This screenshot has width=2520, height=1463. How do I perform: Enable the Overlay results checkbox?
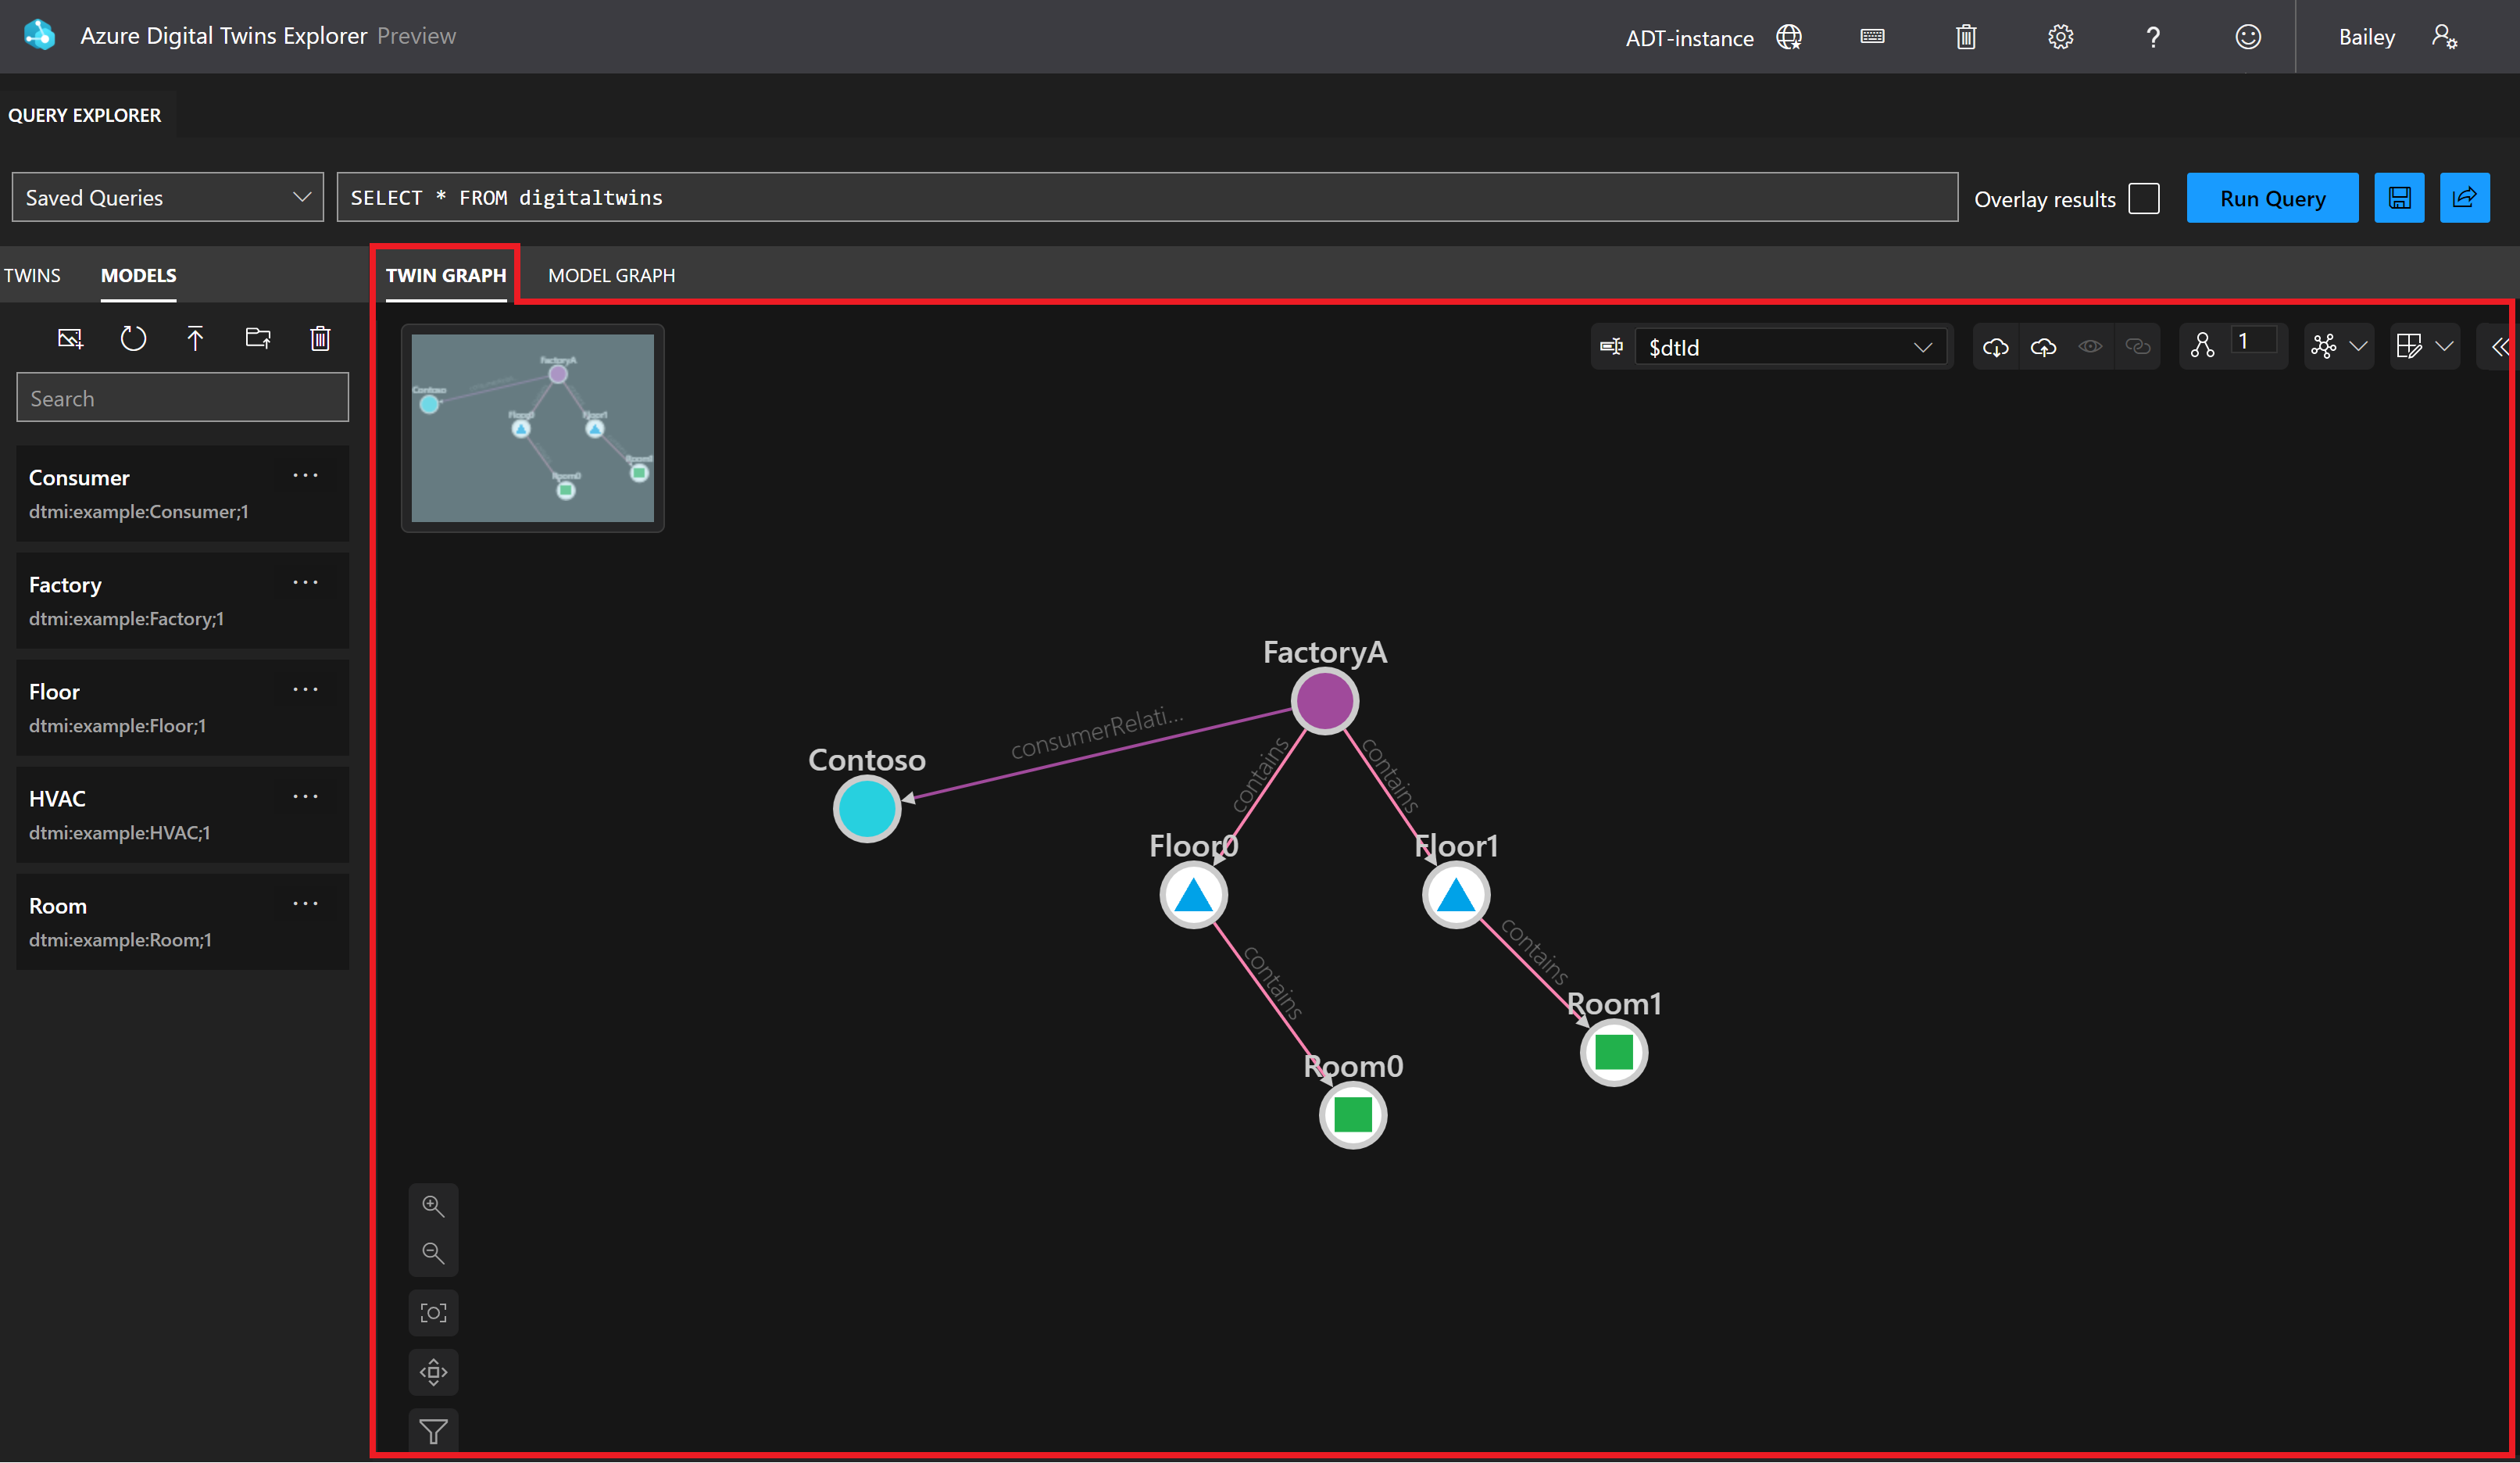click(x=2143, y=198)
